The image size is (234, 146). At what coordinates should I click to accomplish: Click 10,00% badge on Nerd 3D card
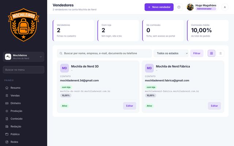[x=66, y=96]
